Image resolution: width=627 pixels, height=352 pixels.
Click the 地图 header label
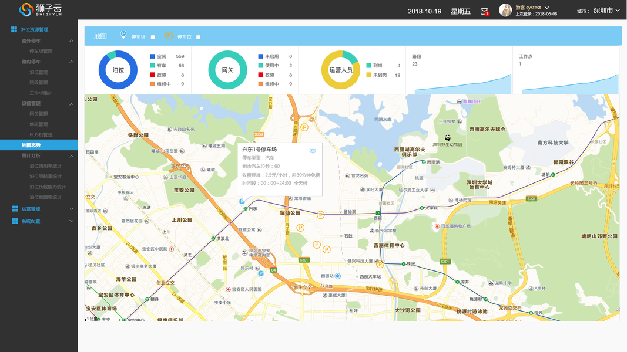(x=100, y=36)
